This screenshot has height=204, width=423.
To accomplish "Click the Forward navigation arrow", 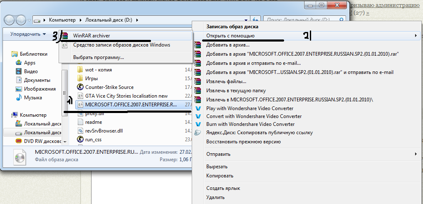I will (20, 20).
